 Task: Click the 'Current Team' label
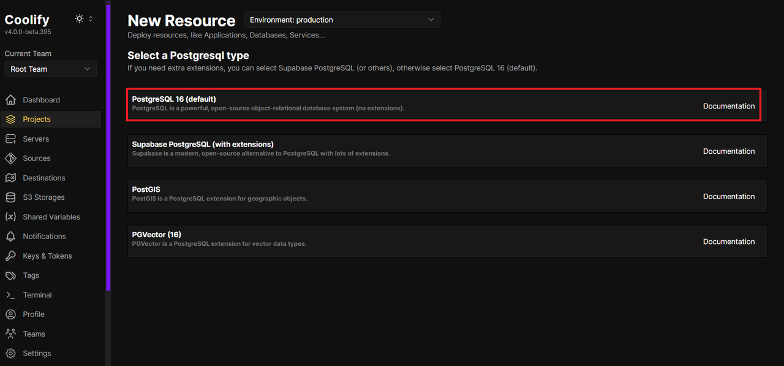point(28,53)
